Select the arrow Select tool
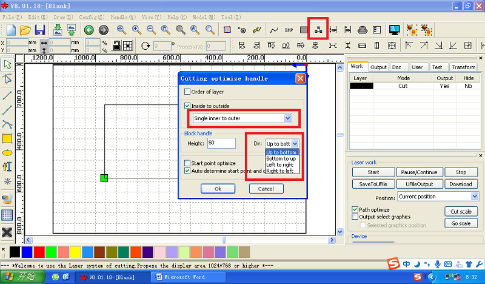The width and height of the screenshot is (485, 284). [7, 64]
